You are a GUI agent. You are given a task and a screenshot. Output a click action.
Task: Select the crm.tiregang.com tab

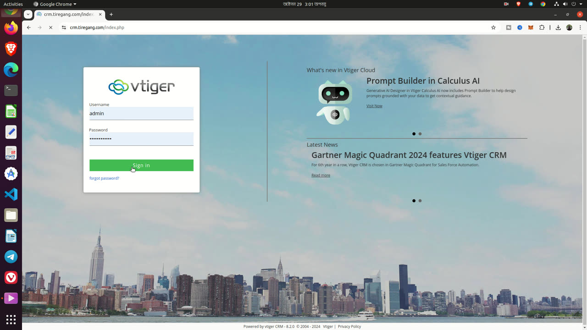tap(69, 14)
